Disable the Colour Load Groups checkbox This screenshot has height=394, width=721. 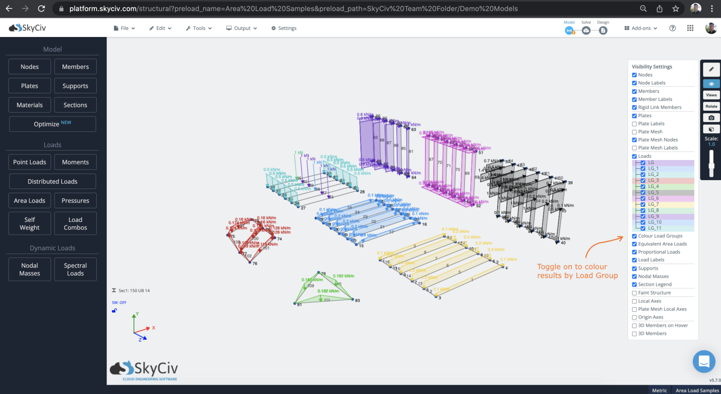tap(634, 236)
